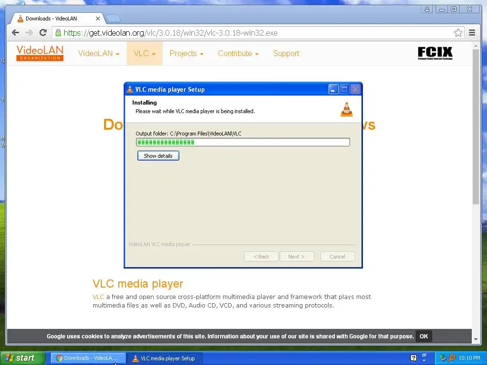Click the 'VideoLAN VLC media player' footer label
487x365 pixels.
pyautogui.click(x=159, y=244)
